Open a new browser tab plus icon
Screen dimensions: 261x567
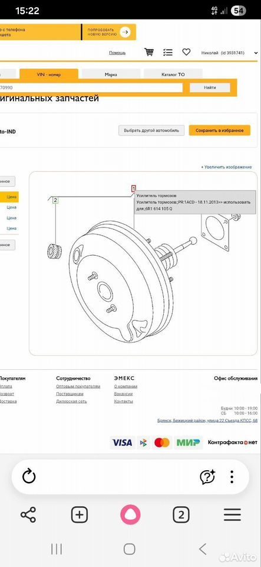tap(80, 514)
